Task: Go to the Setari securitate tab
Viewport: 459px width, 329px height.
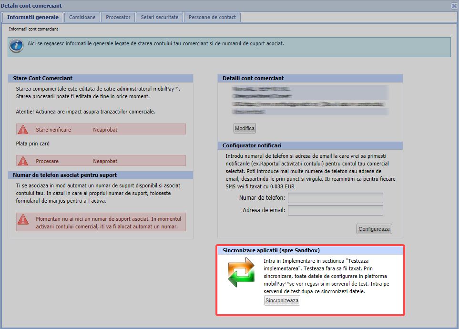Action: coord(159,17)
